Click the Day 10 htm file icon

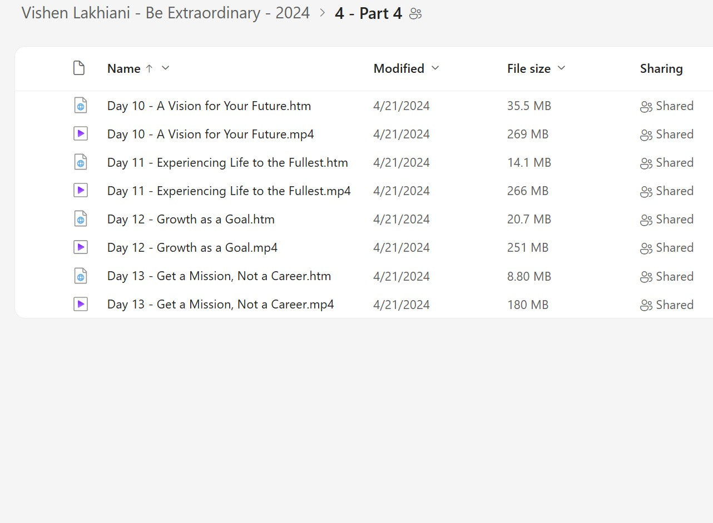[81, 106]
